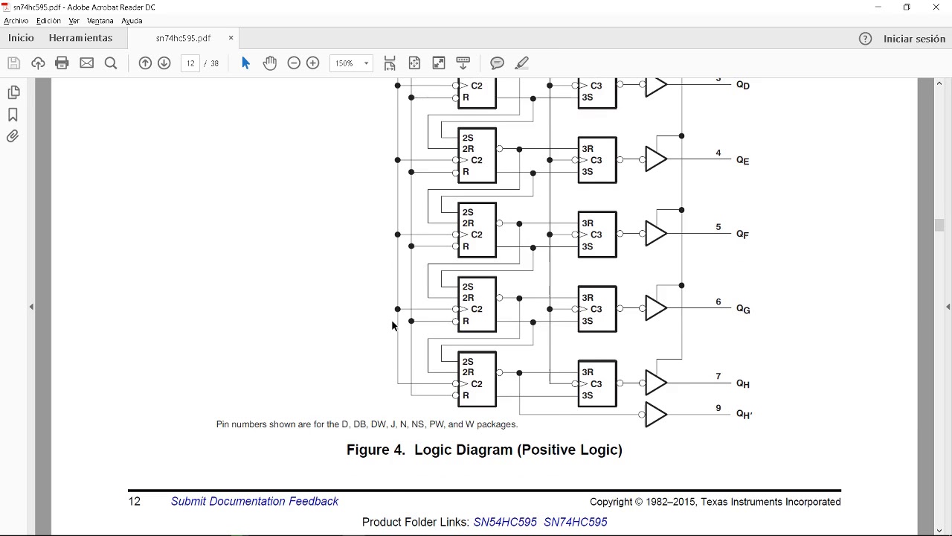Switch to the Herramientas tab
Image resolution: width=952 pixels, height=536 pixels.
[80, 38]
